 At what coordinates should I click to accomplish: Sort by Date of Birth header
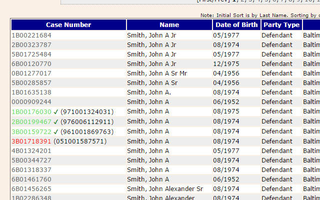tap(235, 25)
